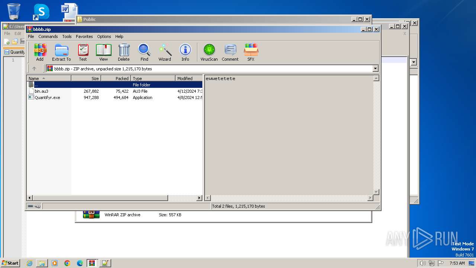Open the Word document desktop icon

click(x=69, y=12)
